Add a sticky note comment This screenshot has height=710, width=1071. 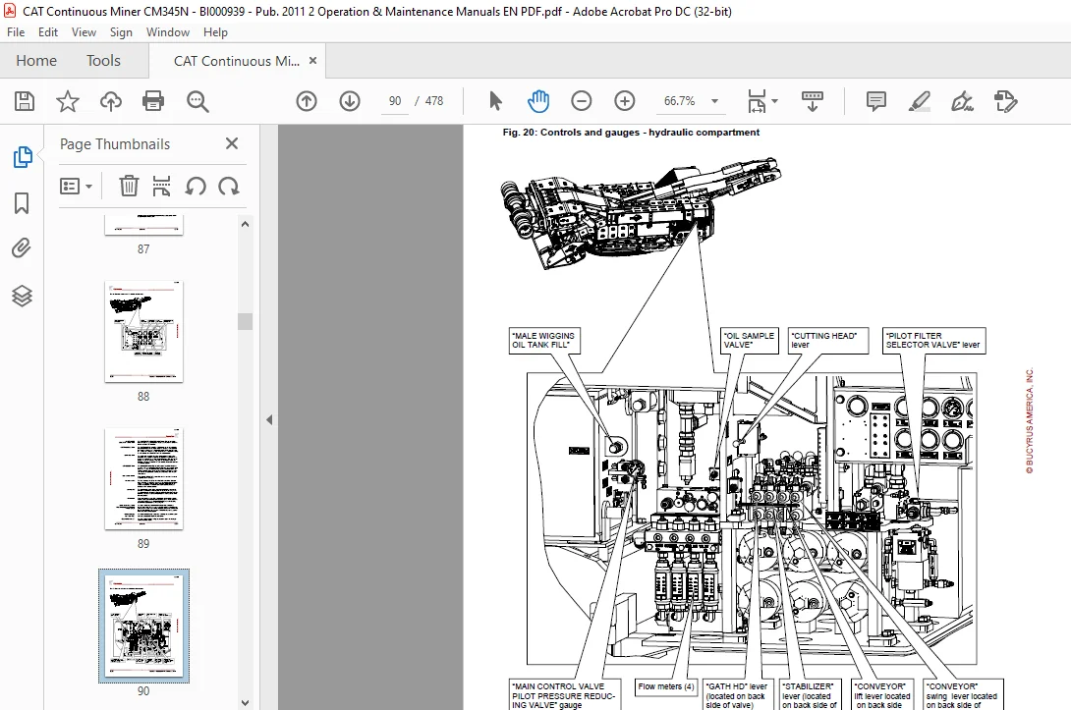point(876,101)
